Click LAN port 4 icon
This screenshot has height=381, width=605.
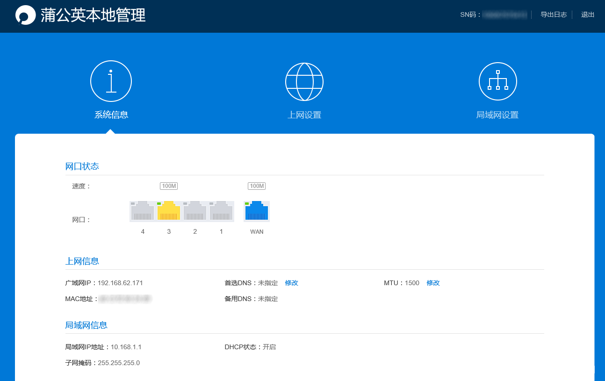click(143, 211)
